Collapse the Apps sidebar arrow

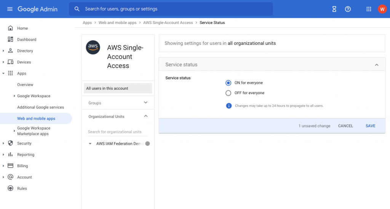(x=3, y=73)
